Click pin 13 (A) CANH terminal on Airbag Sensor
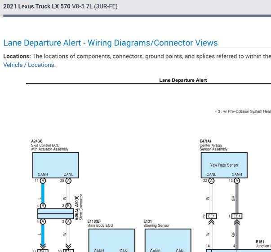The height and width of the screenshot is (252, 271). (x=237, y=181)
